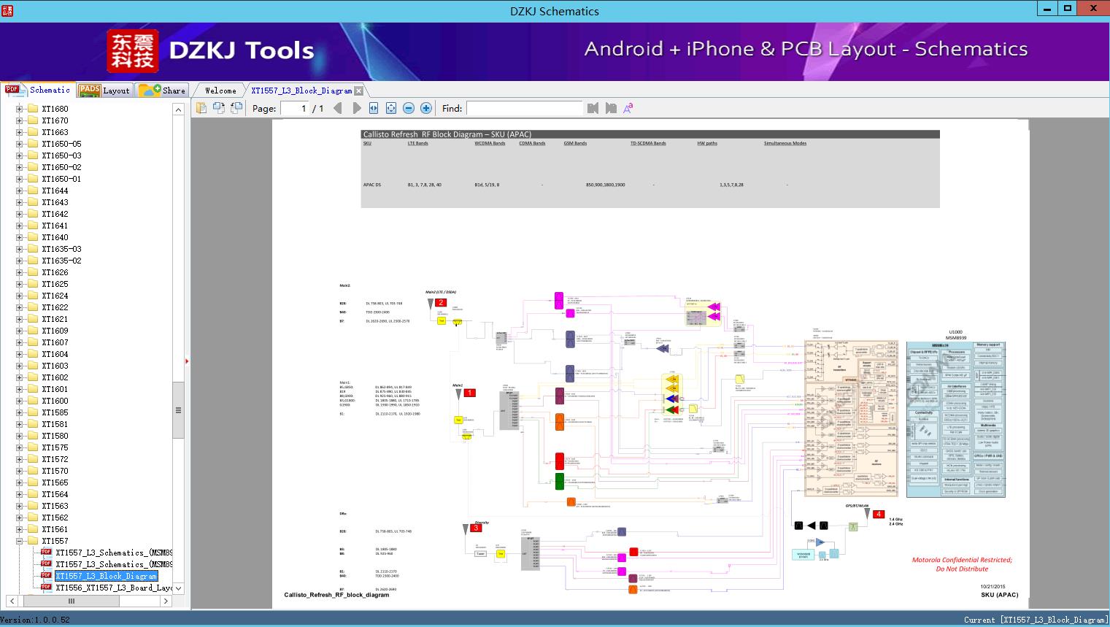The height and width of the screenshot is (627, 1110).
Task: Open the Schematic tab
Action: [x=38, y=90]
